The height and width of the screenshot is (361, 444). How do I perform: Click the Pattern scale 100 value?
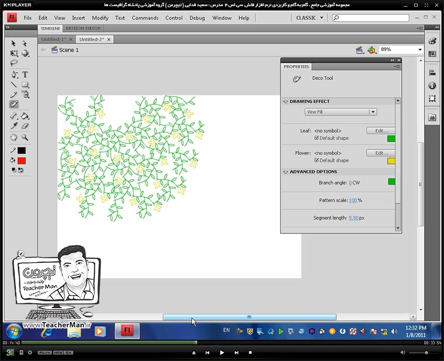pos(353,200)
